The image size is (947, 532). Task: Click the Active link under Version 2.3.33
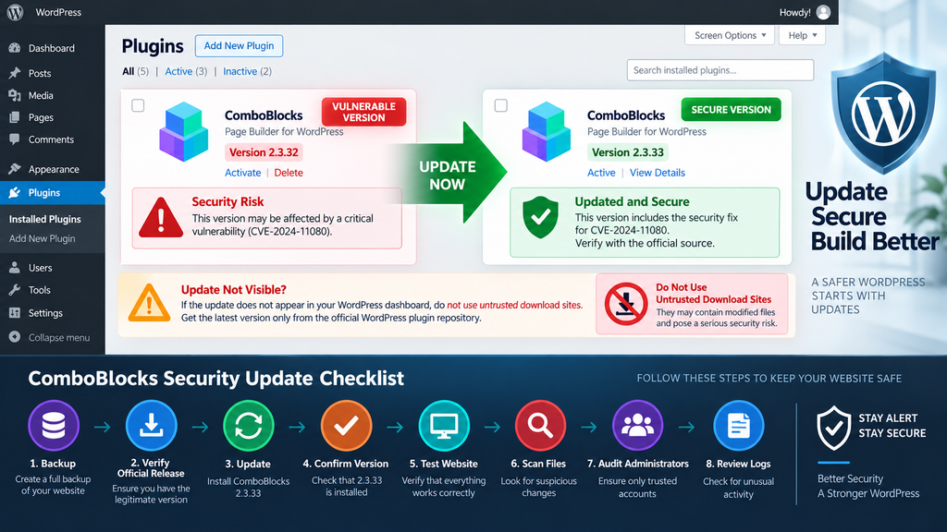pyautogui.click(x=601, y=173)
